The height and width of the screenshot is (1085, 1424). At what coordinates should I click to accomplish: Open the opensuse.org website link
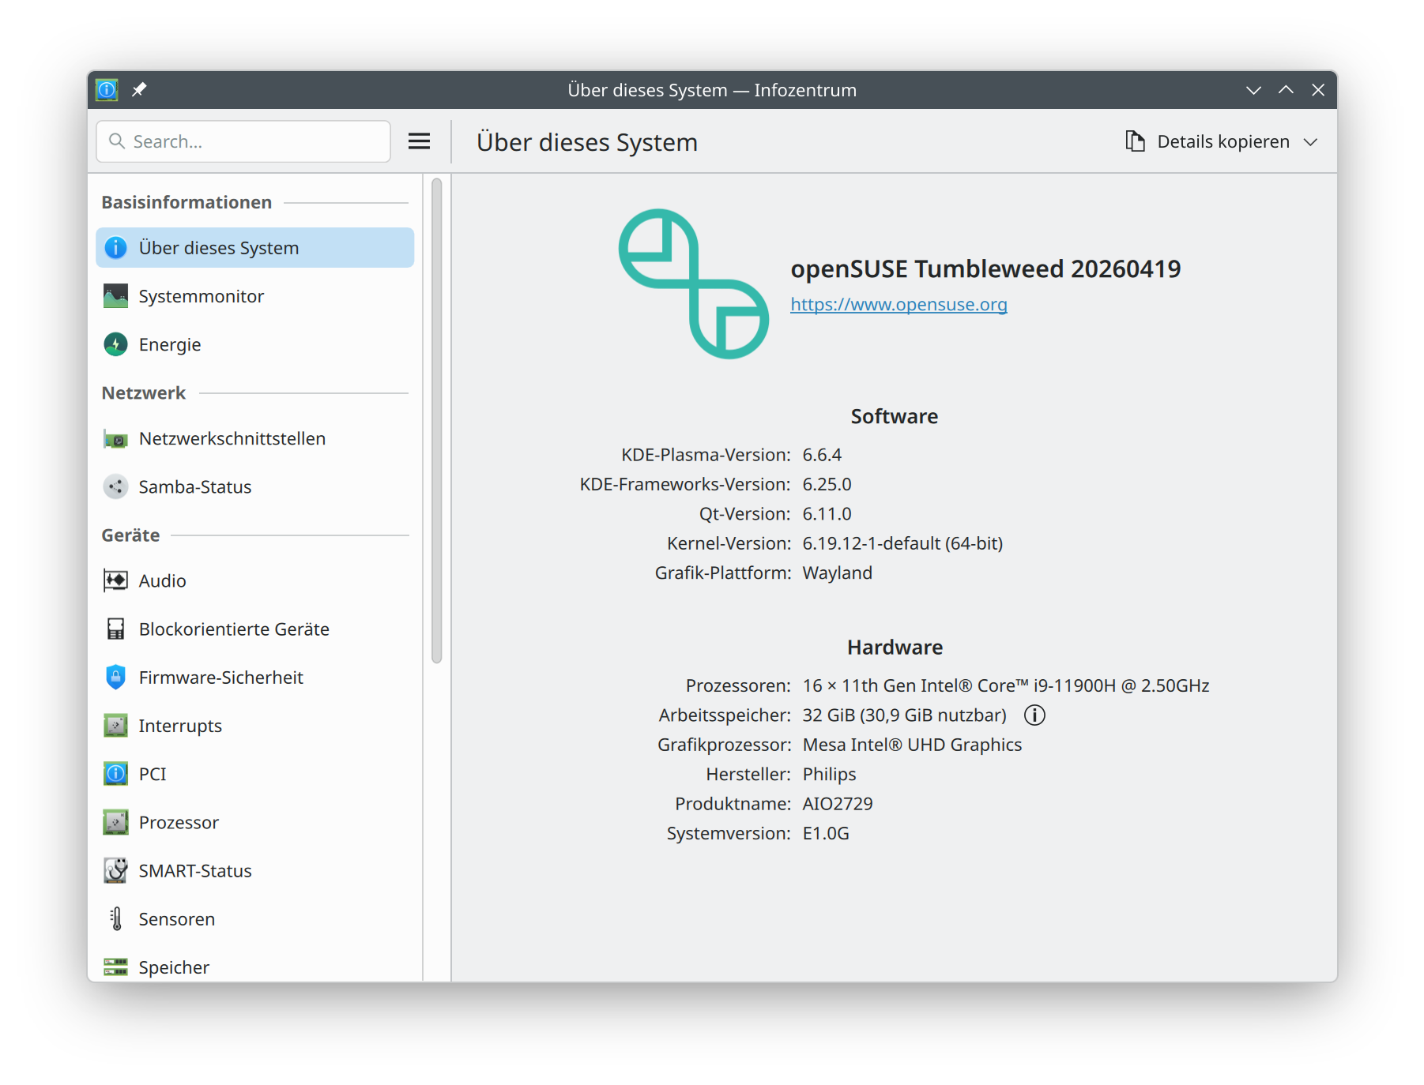pyautogui.click(x=898, y=305)
